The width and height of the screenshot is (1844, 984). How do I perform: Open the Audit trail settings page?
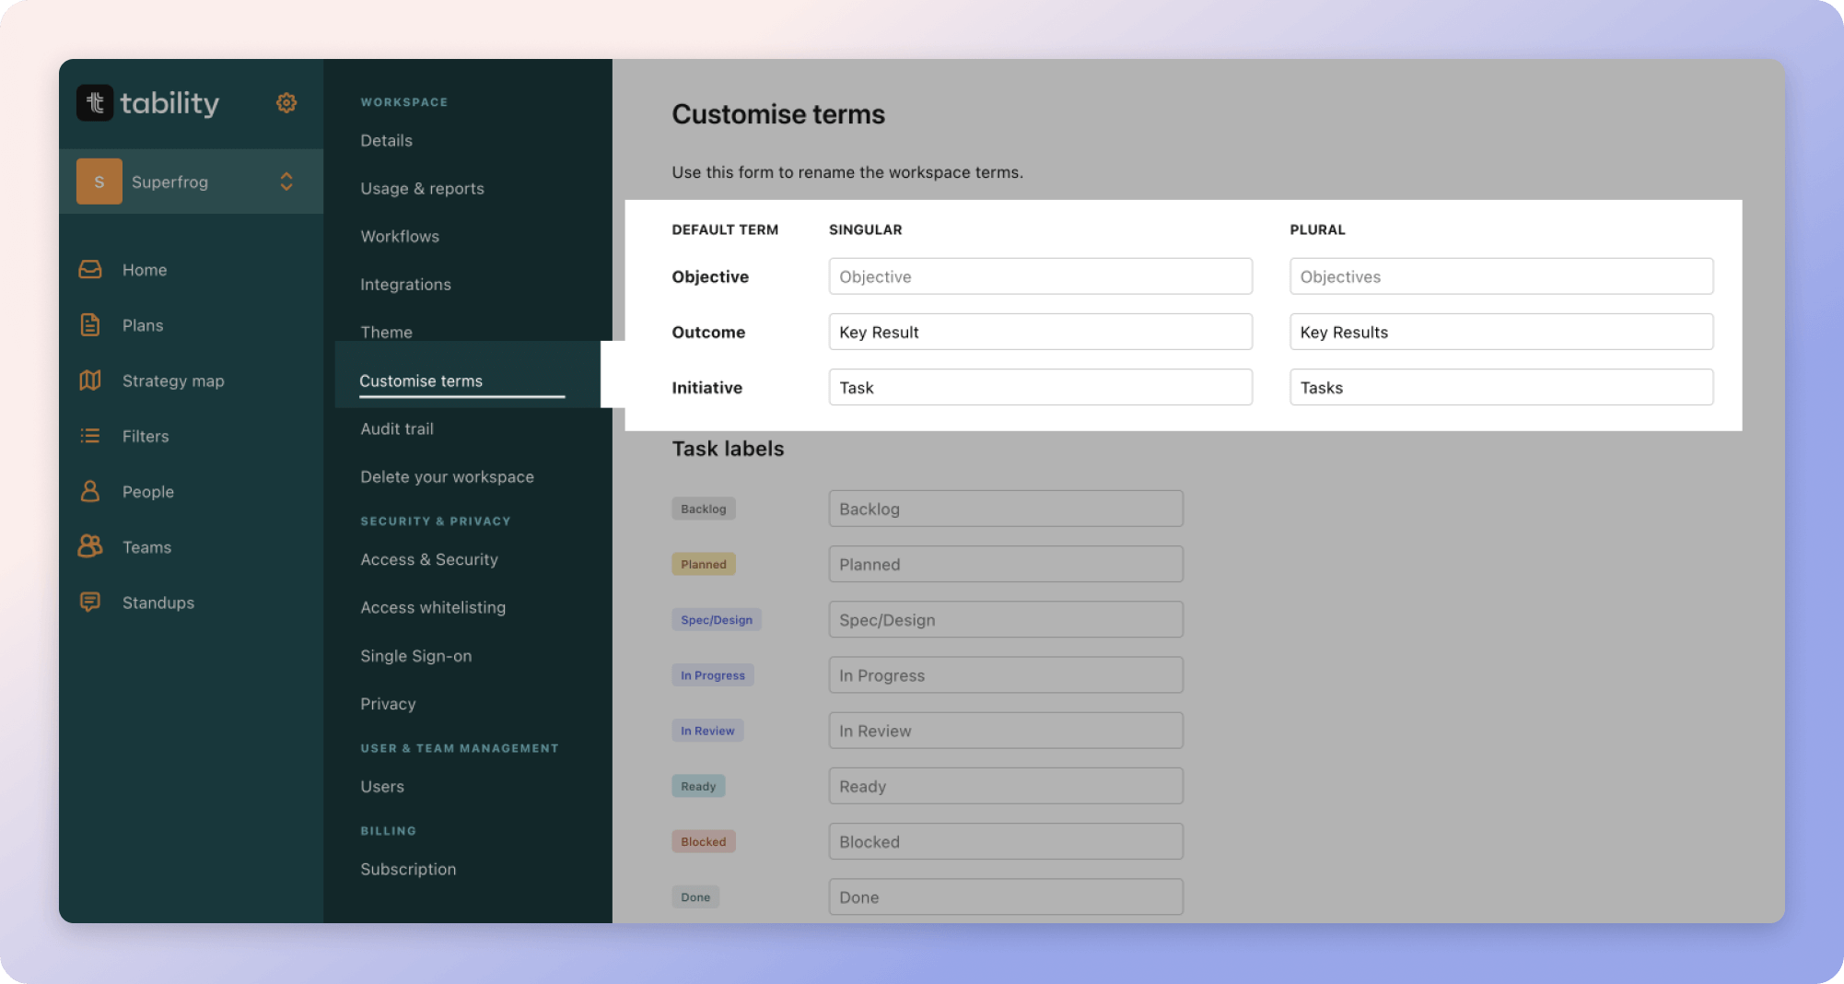pos(397,428)
